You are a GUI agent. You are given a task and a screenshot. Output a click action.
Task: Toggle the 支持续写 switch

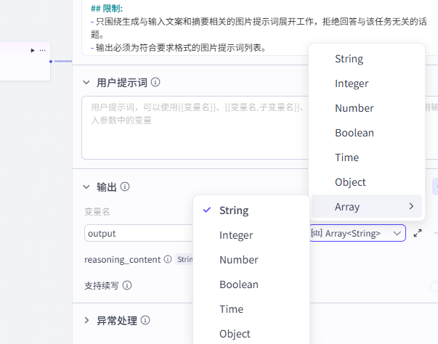434,286
